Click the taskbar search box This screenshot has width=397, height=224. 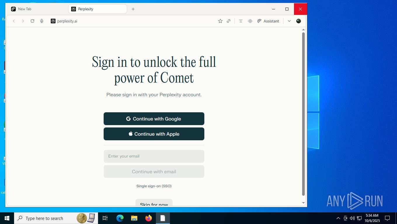point(55,218)
